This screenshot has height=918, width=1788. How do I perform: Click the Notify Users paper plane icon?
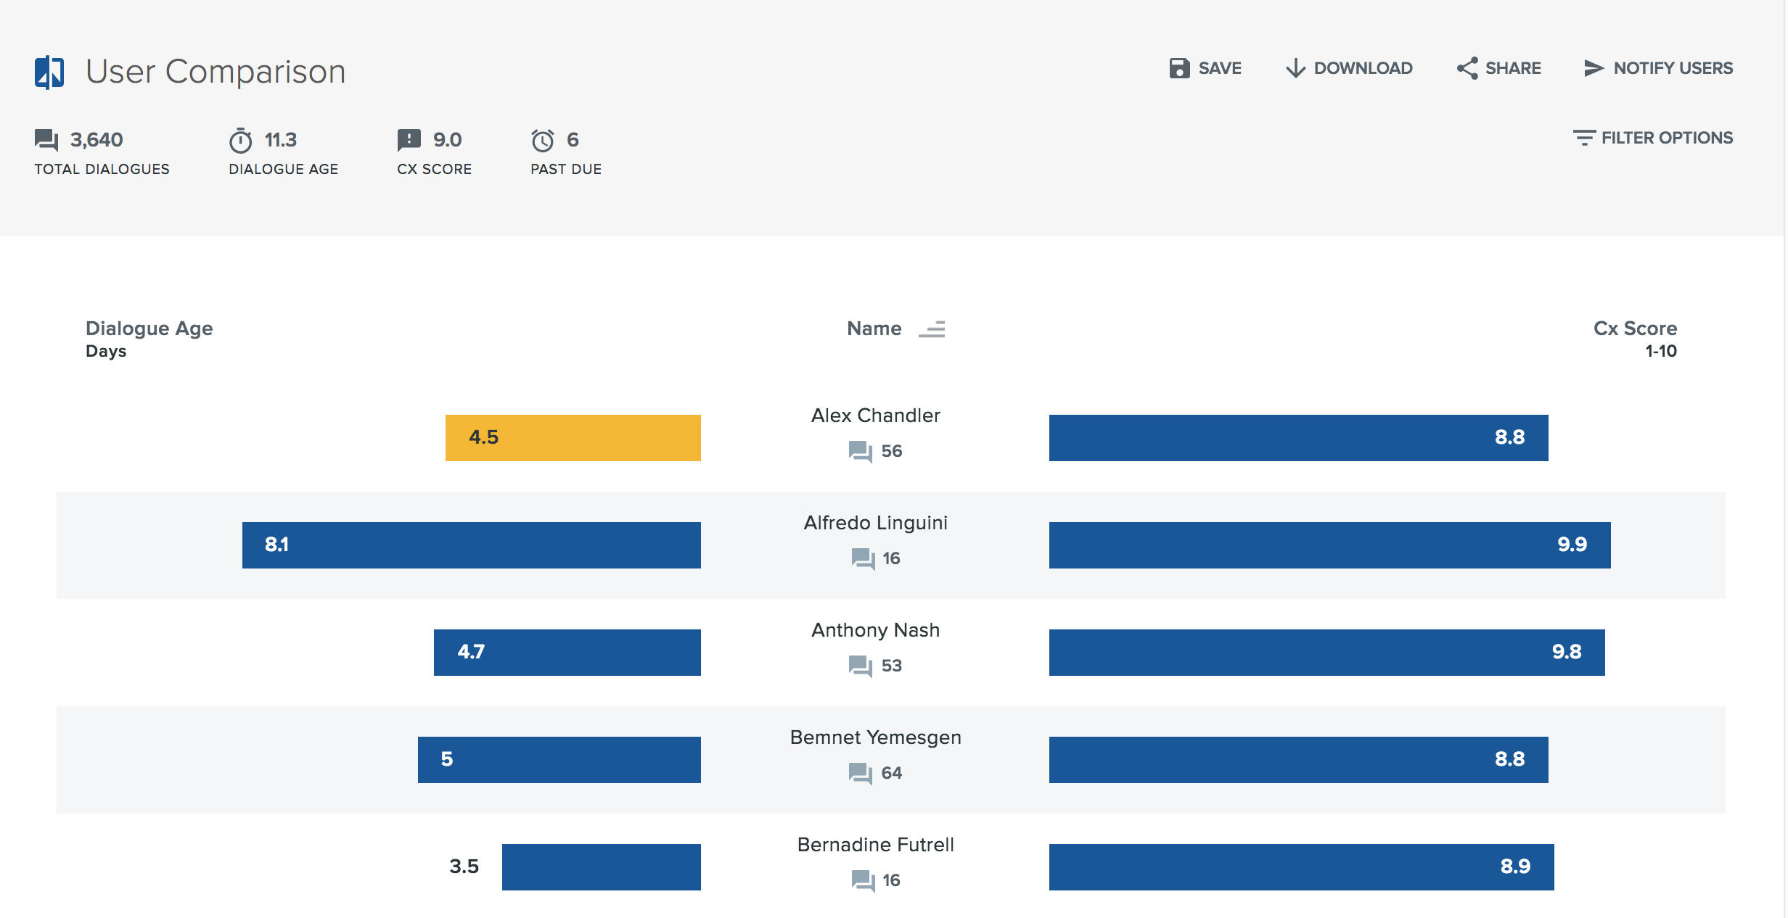[1594, 68]
